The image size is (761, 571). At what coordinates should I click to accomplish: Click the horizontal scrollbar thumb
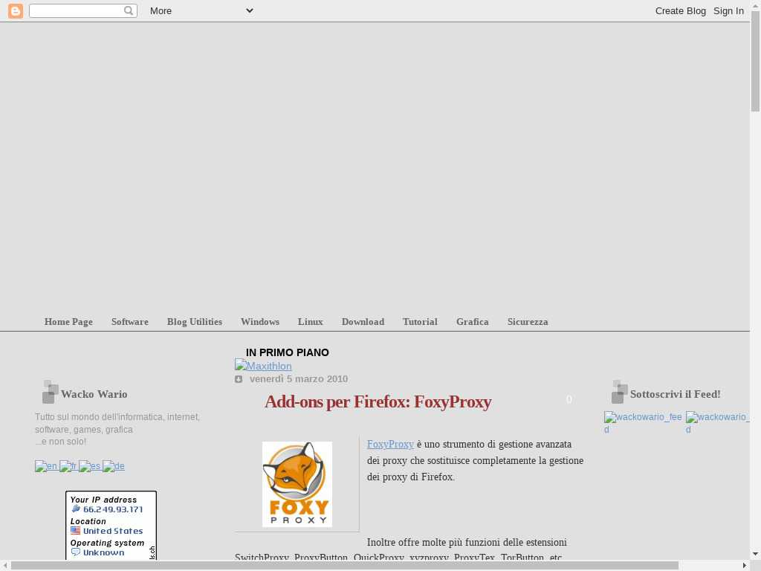point(345,566)
